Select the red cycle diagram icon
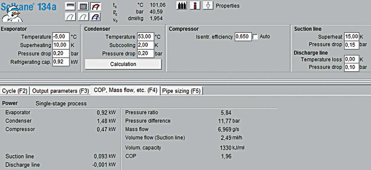This screenshot has width=371, height=170. (95, 7)
